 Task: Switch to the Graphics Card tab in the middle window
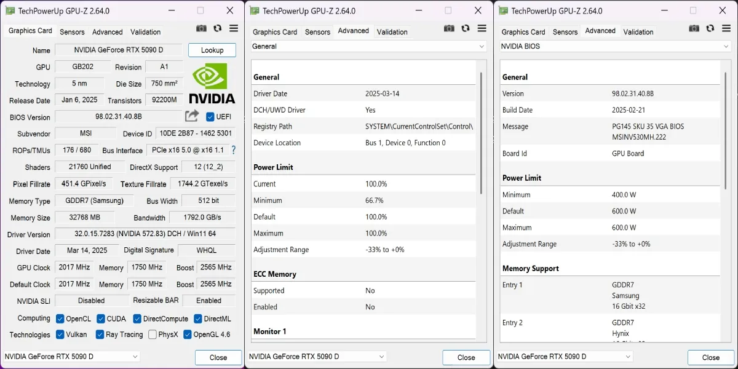coord(275,32)
